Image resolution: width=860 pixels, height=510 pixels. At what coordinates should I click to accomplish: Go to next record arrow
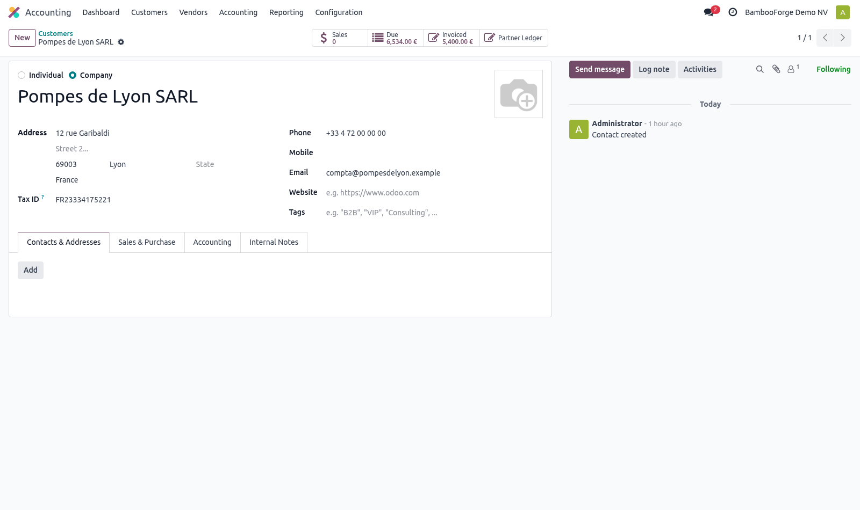coord(843,38)
